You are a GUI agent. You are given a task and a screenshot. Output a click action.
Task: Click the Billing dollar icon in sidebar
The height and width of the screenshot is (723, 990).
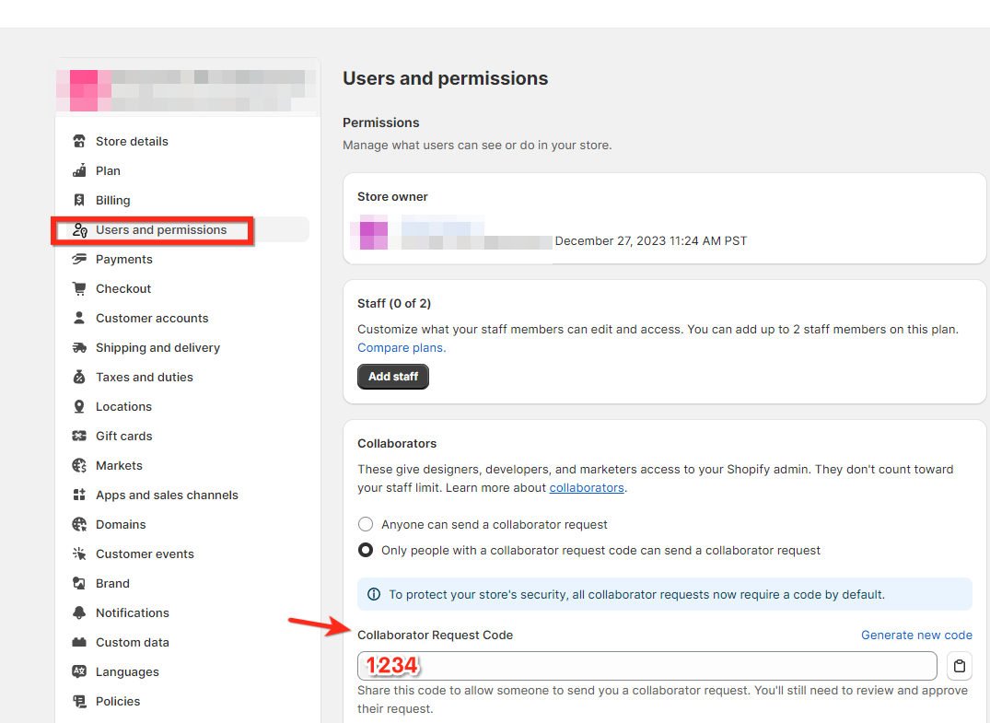[x=79, y=201]
